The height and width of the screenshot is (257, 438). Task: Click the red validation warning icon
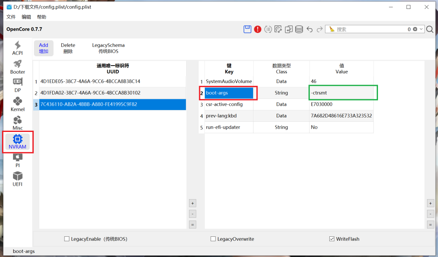(x=258, y=29)
